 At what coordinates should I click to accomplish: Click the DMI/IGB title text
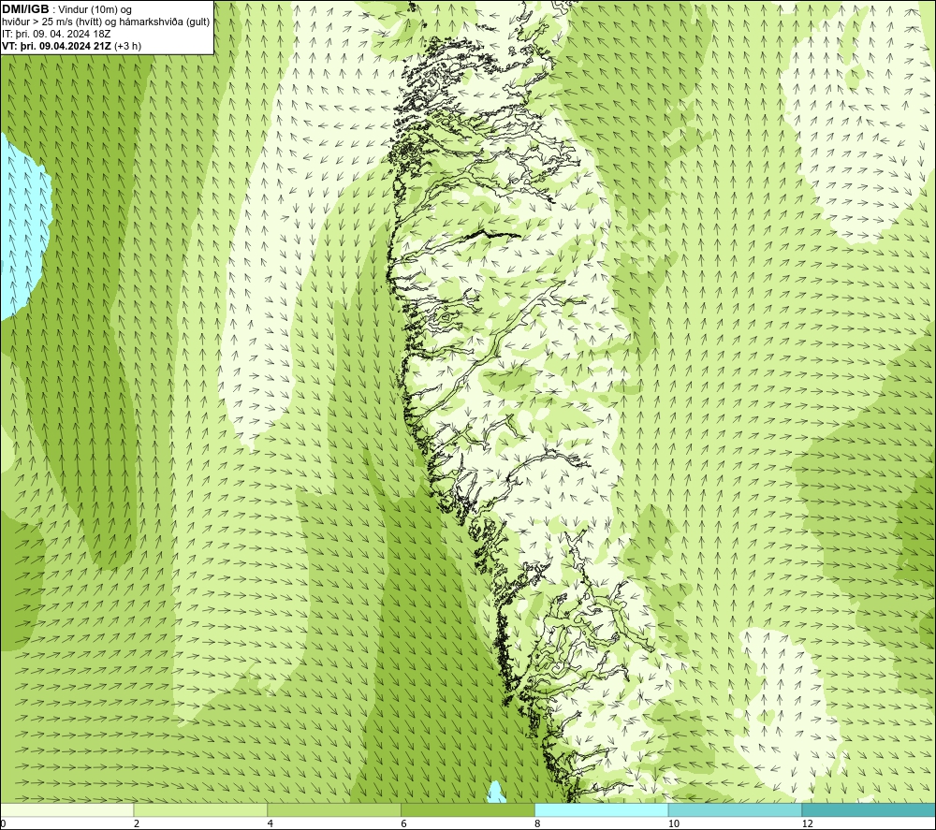[25, 9]
